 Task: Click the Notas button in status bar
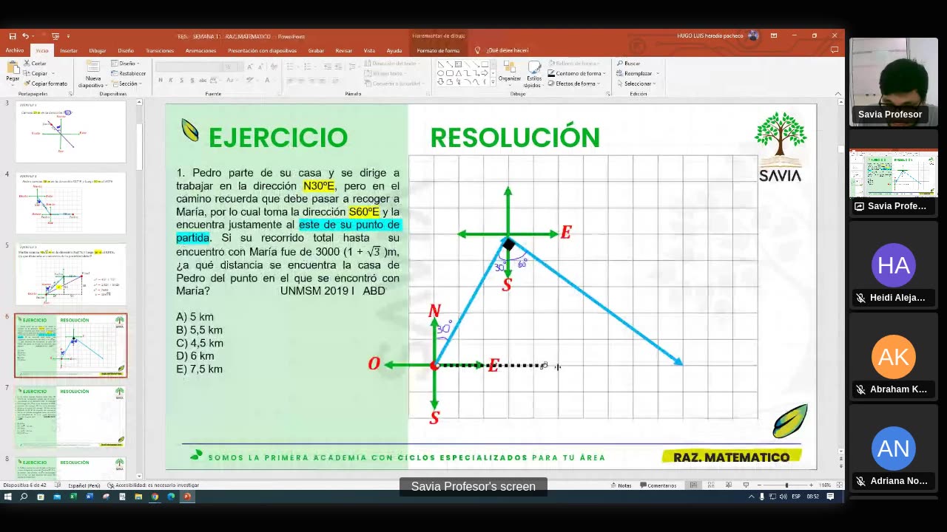(x=621, y=485)
